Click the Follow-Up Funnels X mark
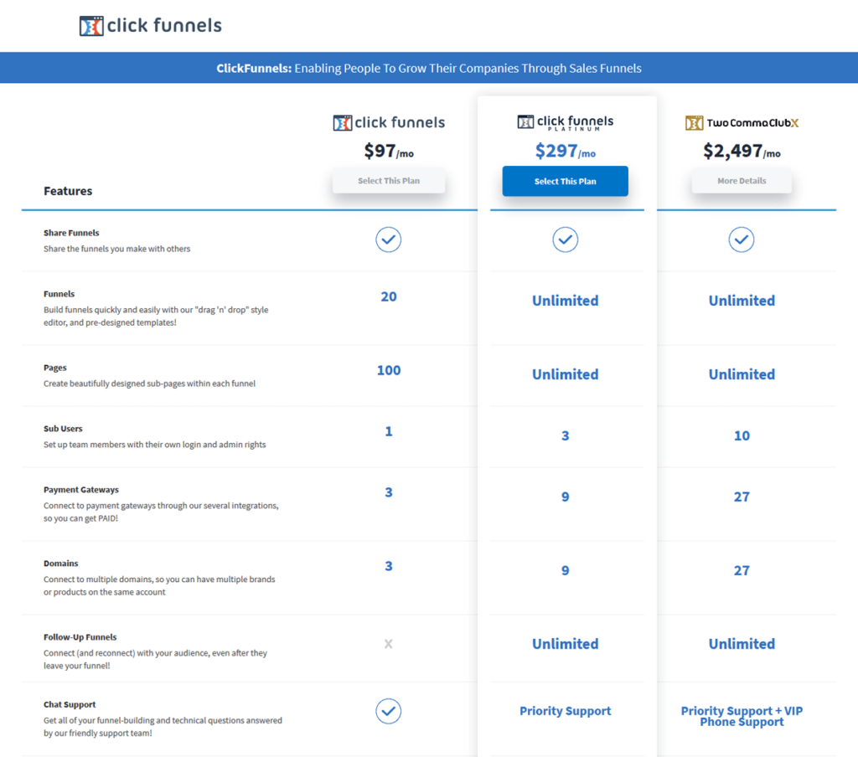The width and height of the screenshot is (858, 757). [x=389, y=644]
